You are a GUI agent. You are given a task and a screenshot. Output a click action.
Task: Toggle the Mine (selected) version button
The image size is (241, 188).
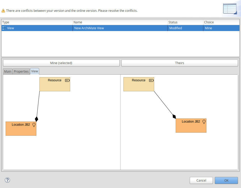61,63
